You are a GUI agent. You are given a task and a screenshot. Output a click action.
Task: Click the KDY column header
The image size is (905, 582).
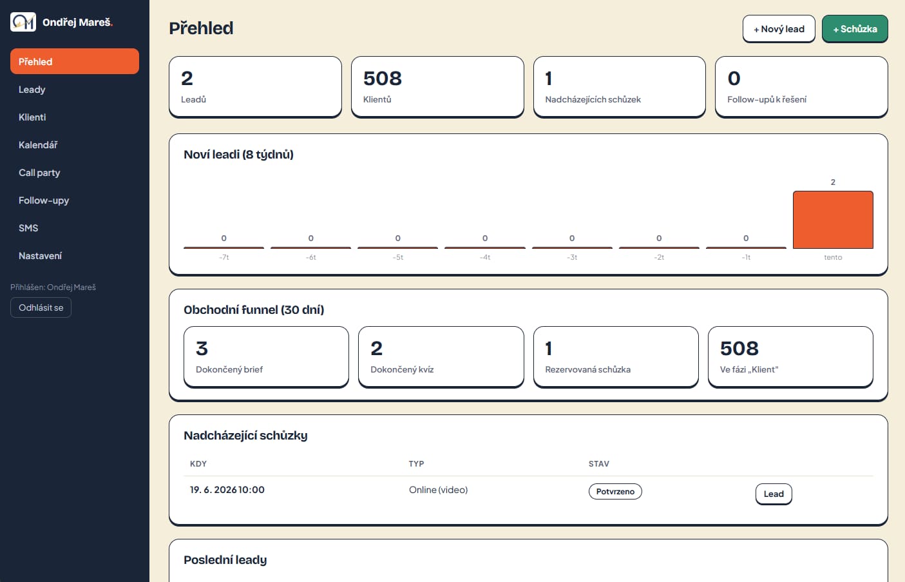click(198, 464)
